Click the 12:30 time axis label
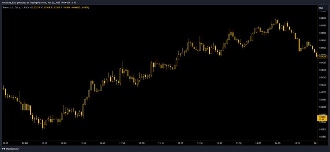This screenshot has height=152, width=330. (x=83, y=143)
